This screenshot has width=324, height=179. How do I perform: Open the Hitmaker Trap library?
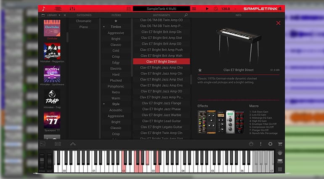pyautogui.click(x=52, y=97)
